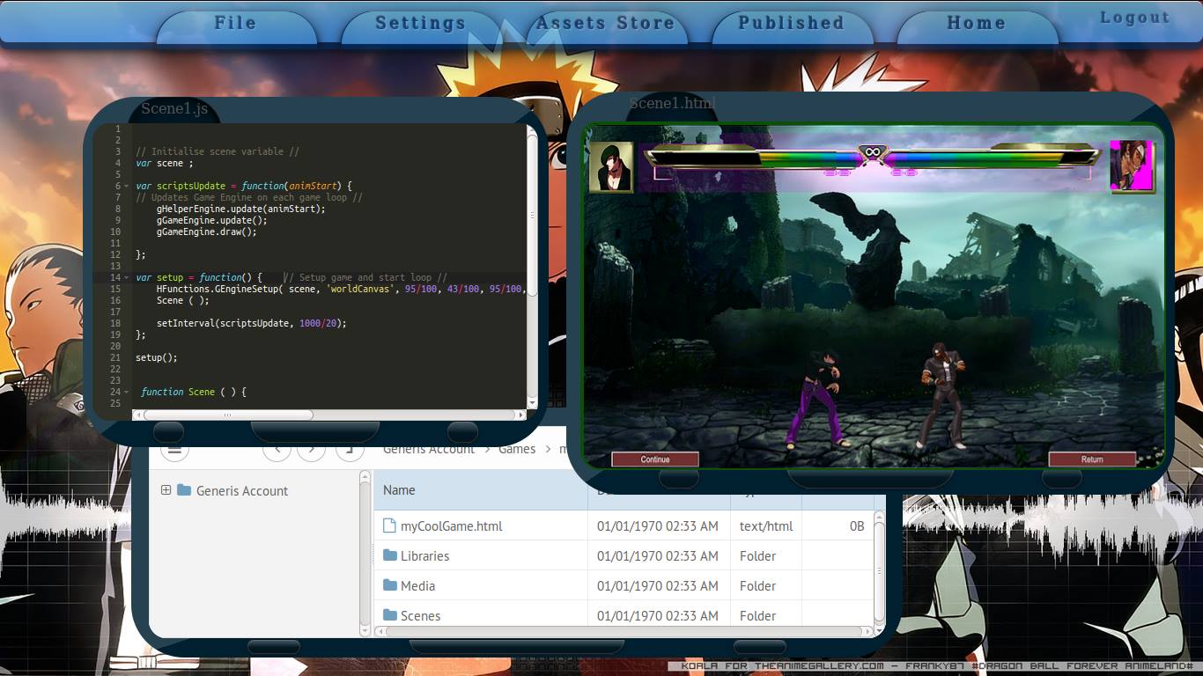Image resolution: width=1203 pixels, height=676 pixels.
Task: Click the right player portrait in game
Action: click(1132, 165)
